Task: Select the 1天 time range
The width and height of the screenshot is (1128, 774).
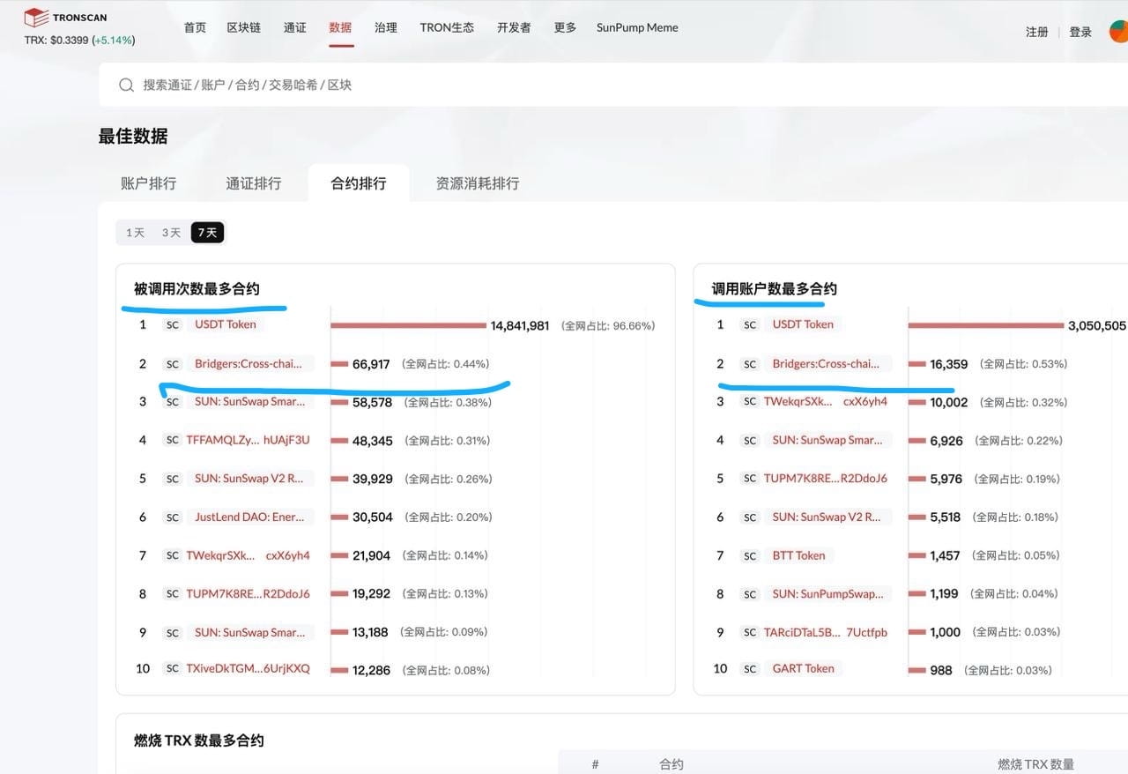Action: coord(135,233)
